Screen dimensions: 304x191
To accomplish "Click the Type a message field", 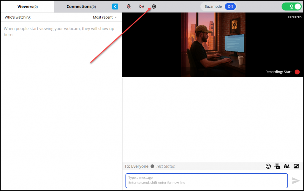I will click(206, 180).
